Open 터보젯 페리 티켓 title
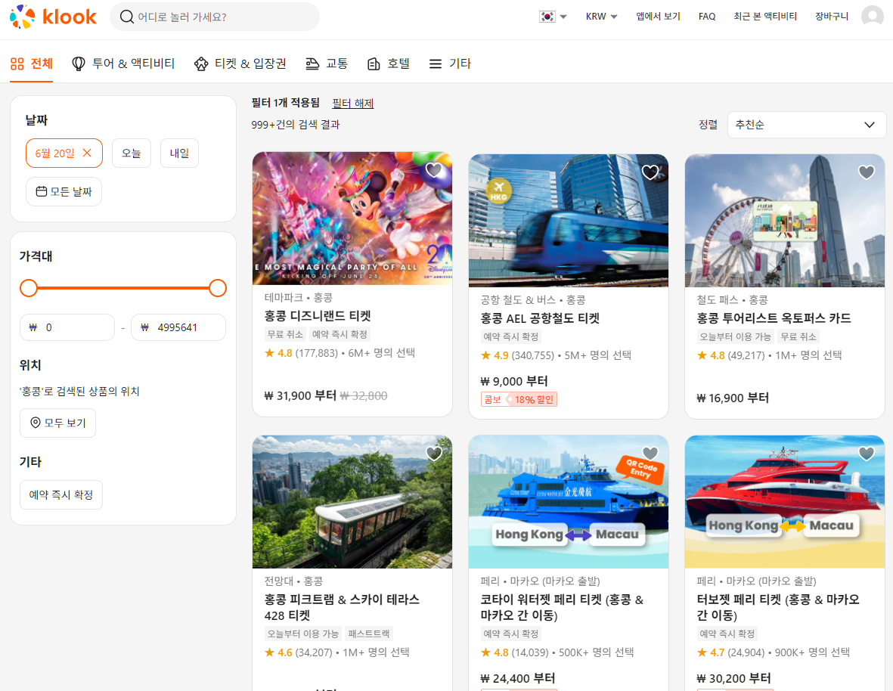The width and height of the screenshot is (893, 691). coord(778,607)
